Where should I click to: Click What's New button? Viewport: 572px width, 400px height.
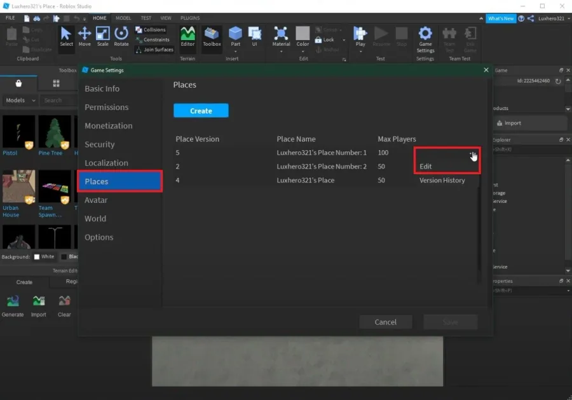click(x=501, y=18)
